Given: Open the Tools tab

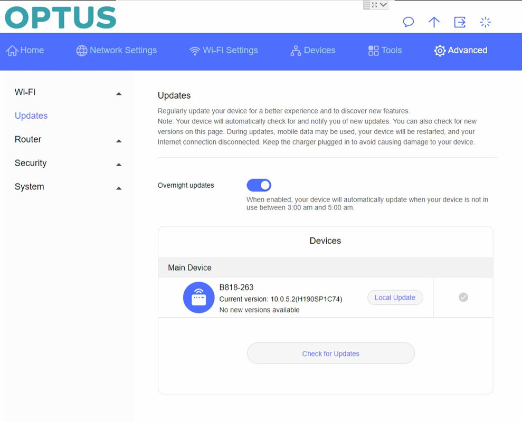Looking at the screenshot, I should [385, 50].
